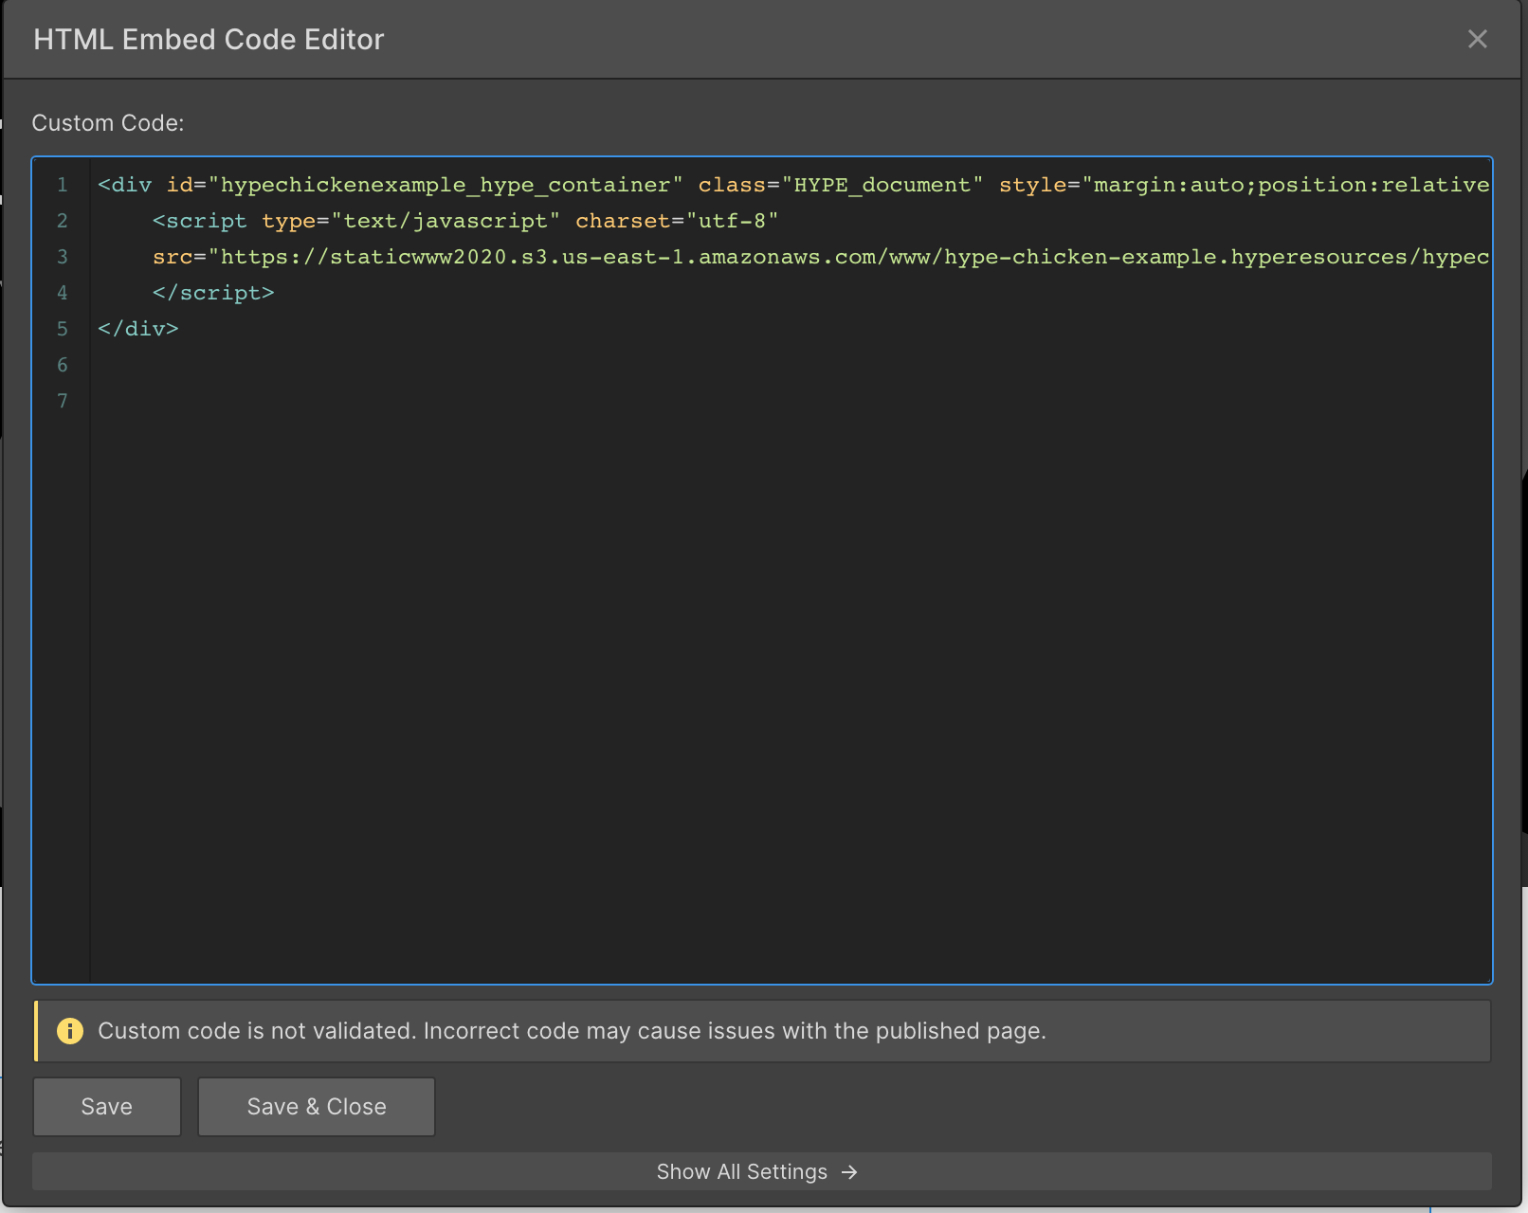Click line number 2 in the gutter
Viewport: 1528px width, 1213px height.
[x=63, y=221]
